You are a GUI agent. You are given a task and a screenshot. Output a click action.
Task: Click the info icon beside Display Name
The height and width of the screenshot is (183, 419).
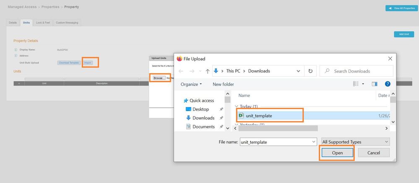pyautogui.click(x=16, y=49)
